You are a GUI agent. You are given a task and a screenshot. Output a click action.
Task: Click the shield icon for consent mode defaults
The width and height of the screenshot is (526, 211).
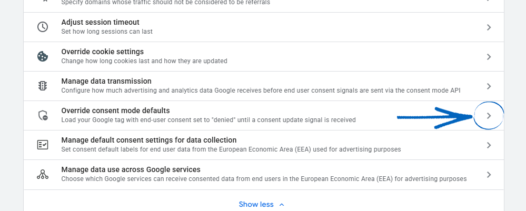[x=43, y=116]
